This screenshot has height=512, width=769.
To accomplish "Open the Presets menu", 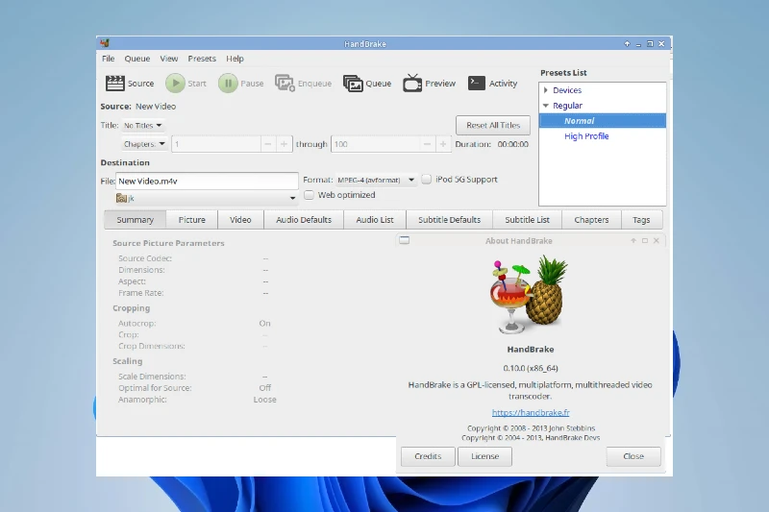I will tap(202, 59).
